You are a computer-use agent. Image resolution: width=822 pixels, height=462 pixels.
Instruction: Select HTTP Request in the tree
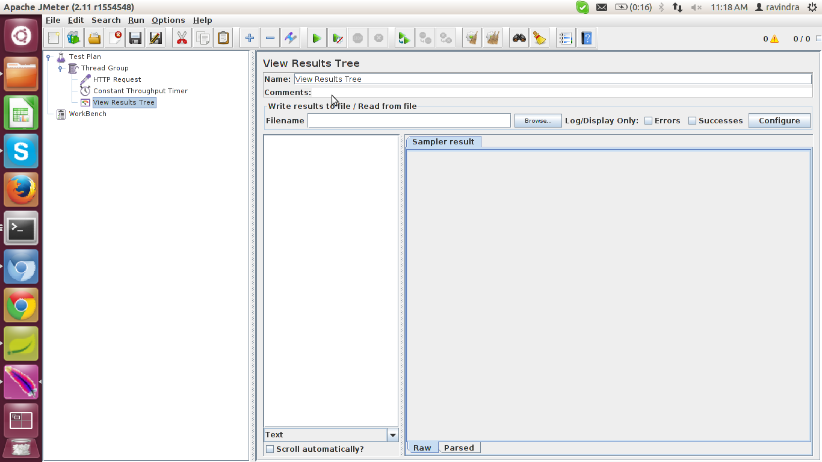(117, 79)
